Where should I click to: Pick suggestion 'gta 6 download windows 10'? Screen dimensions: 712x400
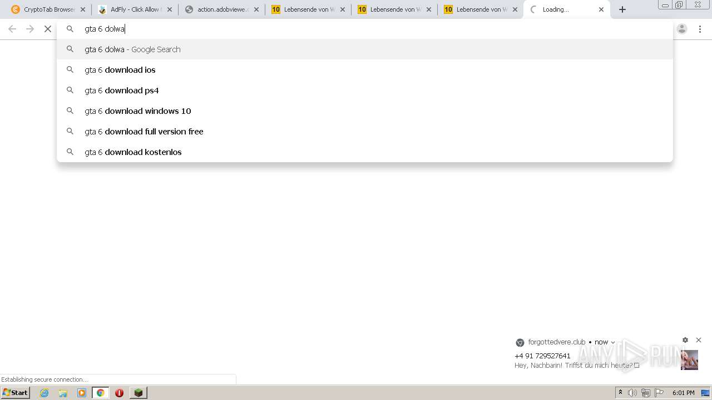tap(365, 111)
